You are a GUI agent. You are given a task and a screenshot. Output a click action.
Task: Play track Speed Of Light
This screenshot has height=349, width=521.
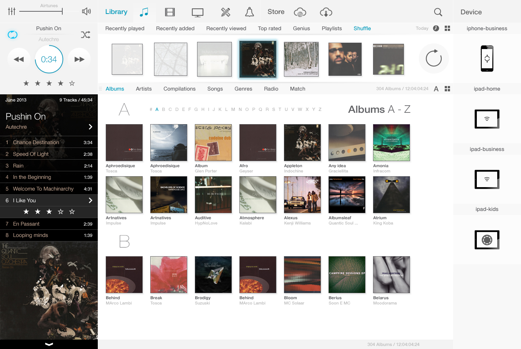(49, 154)
